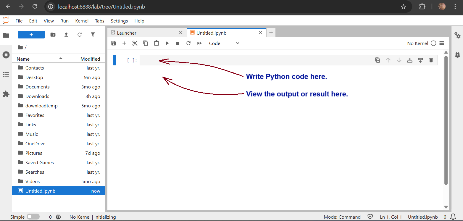Delete the cell using the trash icon

click(431, 60)
